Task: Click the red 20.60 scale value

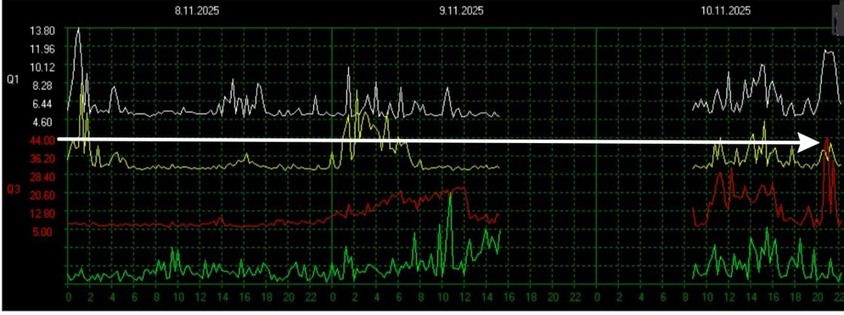Action: coord(44,194)
